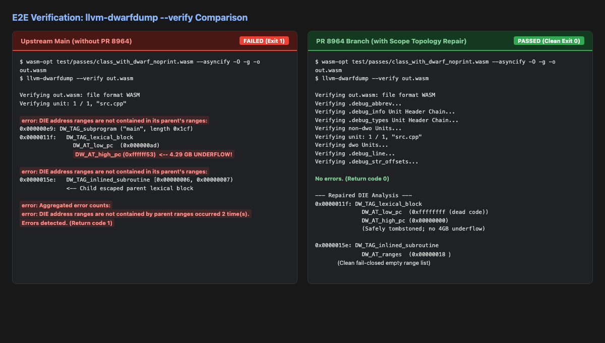
Task: Click 'Verifying .debug_types Unit Header Chain...' line
Action: coord(387,120)
